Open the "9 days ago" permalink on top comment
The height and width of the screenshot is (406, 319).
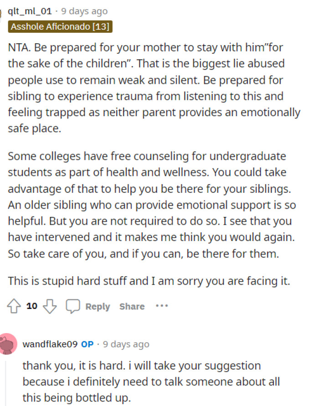tap(83, 10)
